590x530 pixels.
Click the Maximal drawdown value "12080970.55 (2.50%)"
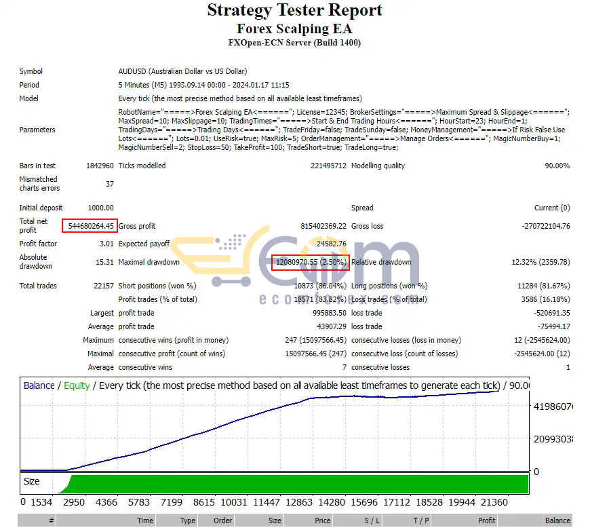click(311, 262)
